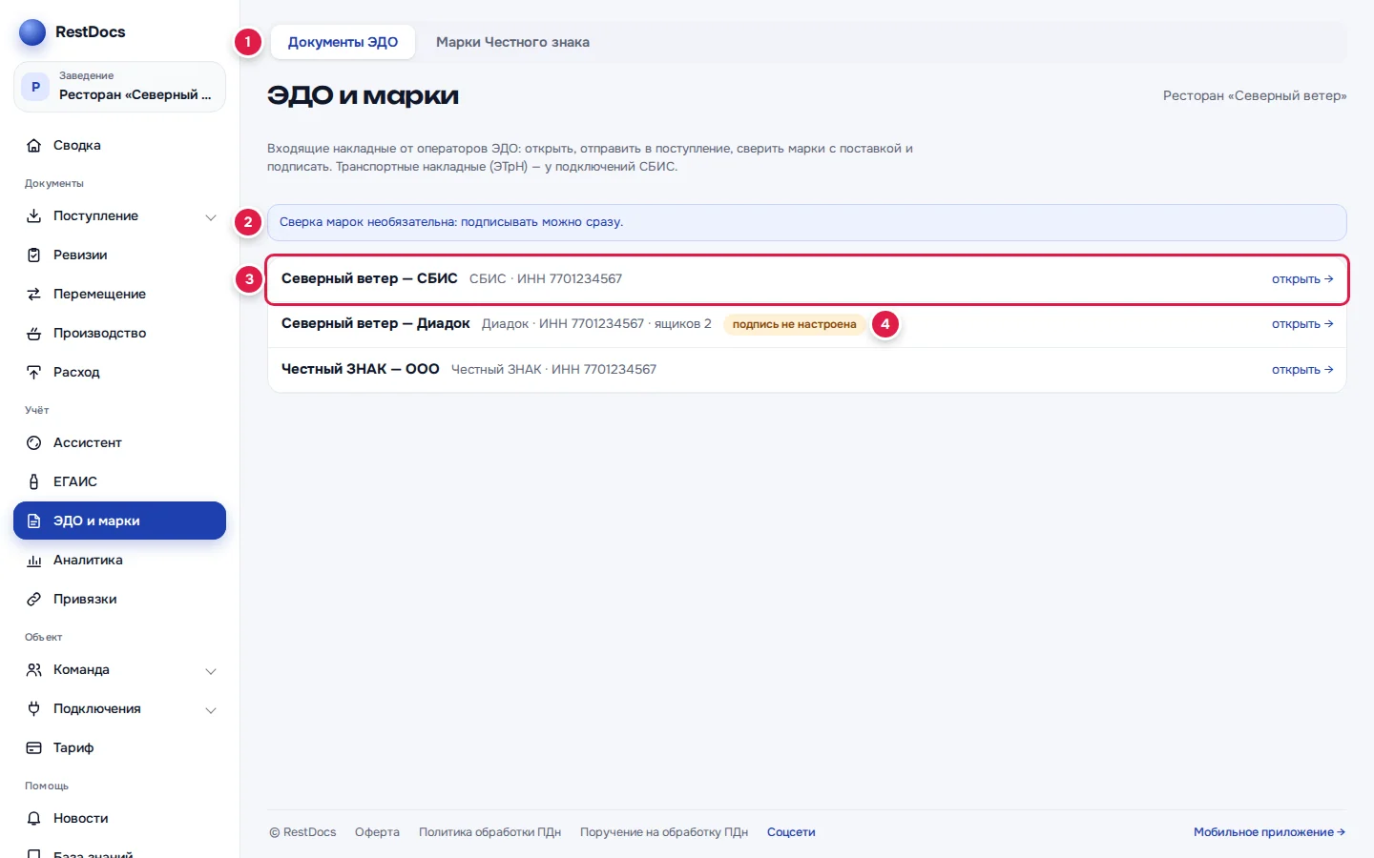Click открыть for Северный ветер — Диадок
The height and width of the screenshot is (858, 1374).
click(1302, 324)
